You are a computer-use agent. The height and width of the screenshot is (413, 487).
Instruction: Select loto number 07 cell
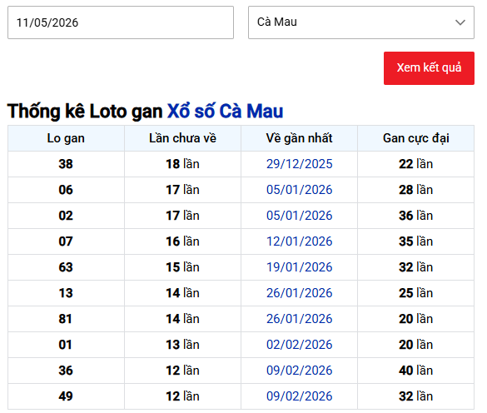click(66, 241)
